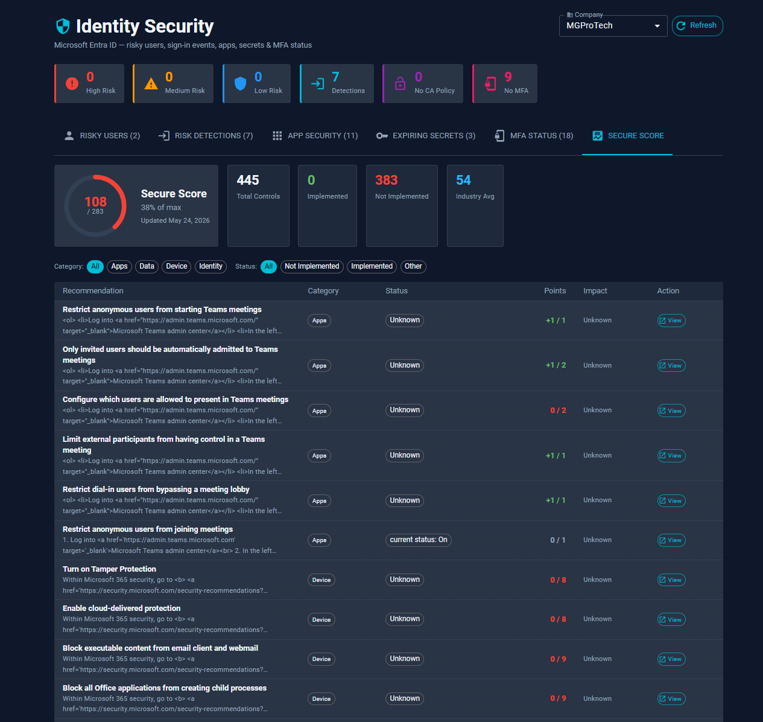Click the Device badge for Tamper Protection
This screenshot has height=722, width=763.
click(321, 580)
